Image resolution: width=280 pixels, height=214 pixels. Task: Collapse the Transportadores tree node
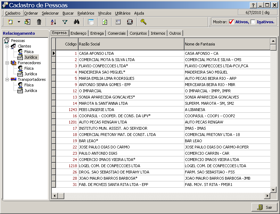(7, 79)
